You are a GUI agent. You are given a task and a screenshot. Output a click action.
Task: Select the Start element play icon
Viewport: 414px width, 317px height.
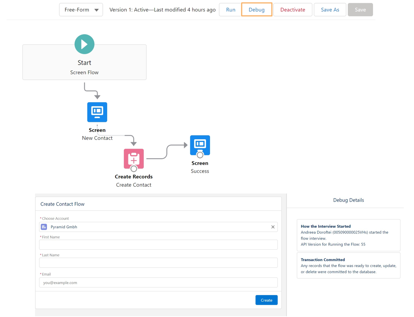84,44
